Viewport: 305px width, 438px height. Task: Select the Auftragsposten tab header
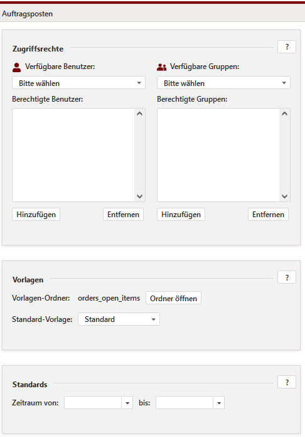28,14
